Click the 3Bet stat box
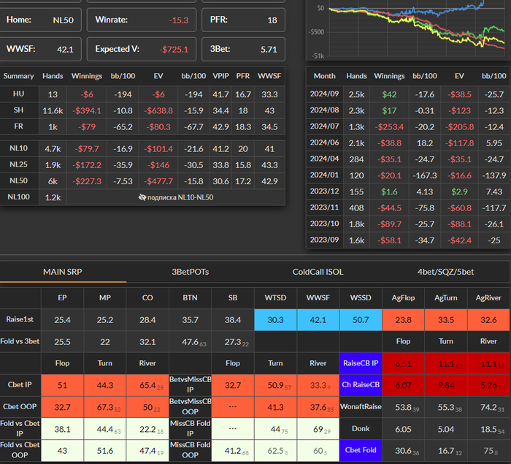The height and width of the screenshot is (464, 511). (243, 49)
